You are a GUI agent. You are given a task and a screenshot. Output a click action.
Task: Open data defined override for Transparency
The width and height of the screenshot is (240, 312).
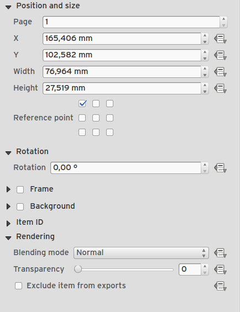pos(220,269)
